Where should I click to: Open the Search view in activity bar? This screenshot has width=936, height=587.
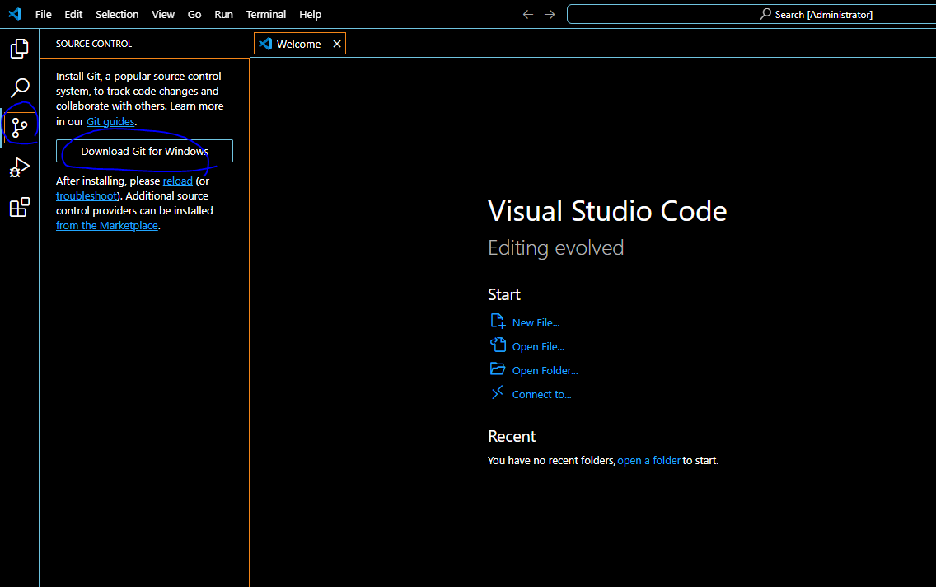[20, 87]
